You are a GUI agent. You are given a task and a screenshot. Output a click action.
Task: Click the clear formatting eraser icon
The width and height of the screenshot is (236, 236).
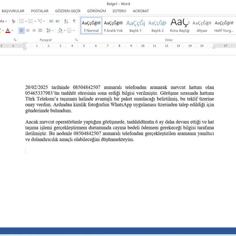[13, 21]
